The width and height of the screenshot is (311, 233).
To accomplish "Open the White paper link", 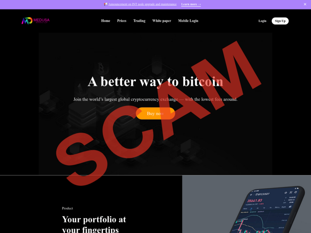I will (162, 21).
